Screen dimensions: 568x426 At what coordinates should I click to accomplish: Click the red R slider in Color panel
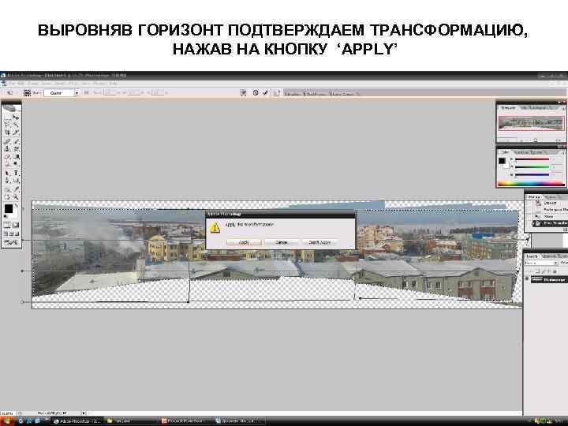pos(532,159)
